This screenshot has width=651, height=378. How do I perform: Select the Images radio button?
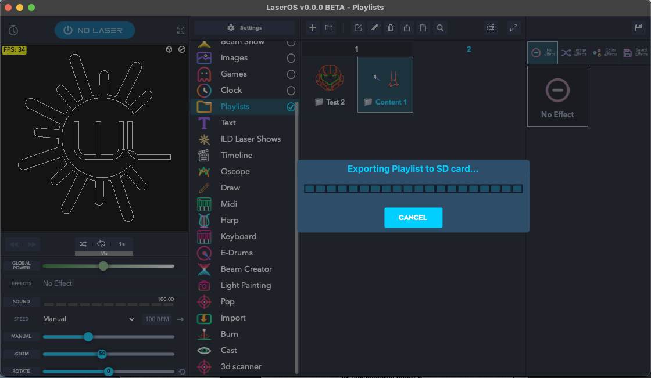click(x=291, y=58)
